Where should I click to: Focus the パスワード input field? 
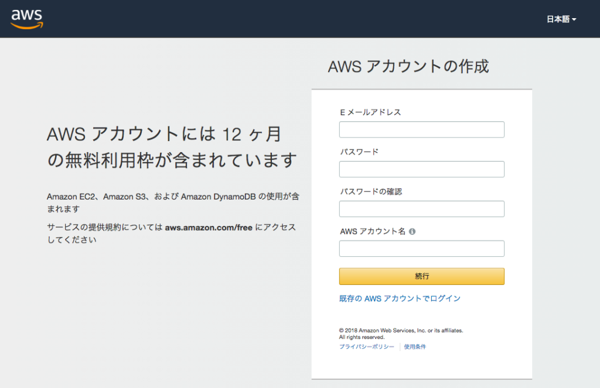click(422, 169)
